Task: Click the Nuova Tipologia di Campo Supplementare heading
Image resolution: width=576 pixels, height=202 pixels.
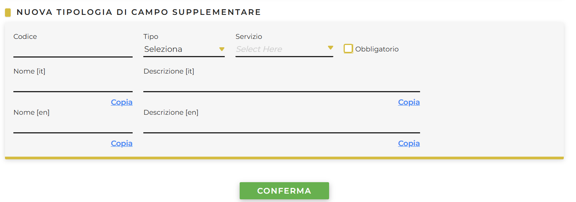Action: tap(139, 12)
